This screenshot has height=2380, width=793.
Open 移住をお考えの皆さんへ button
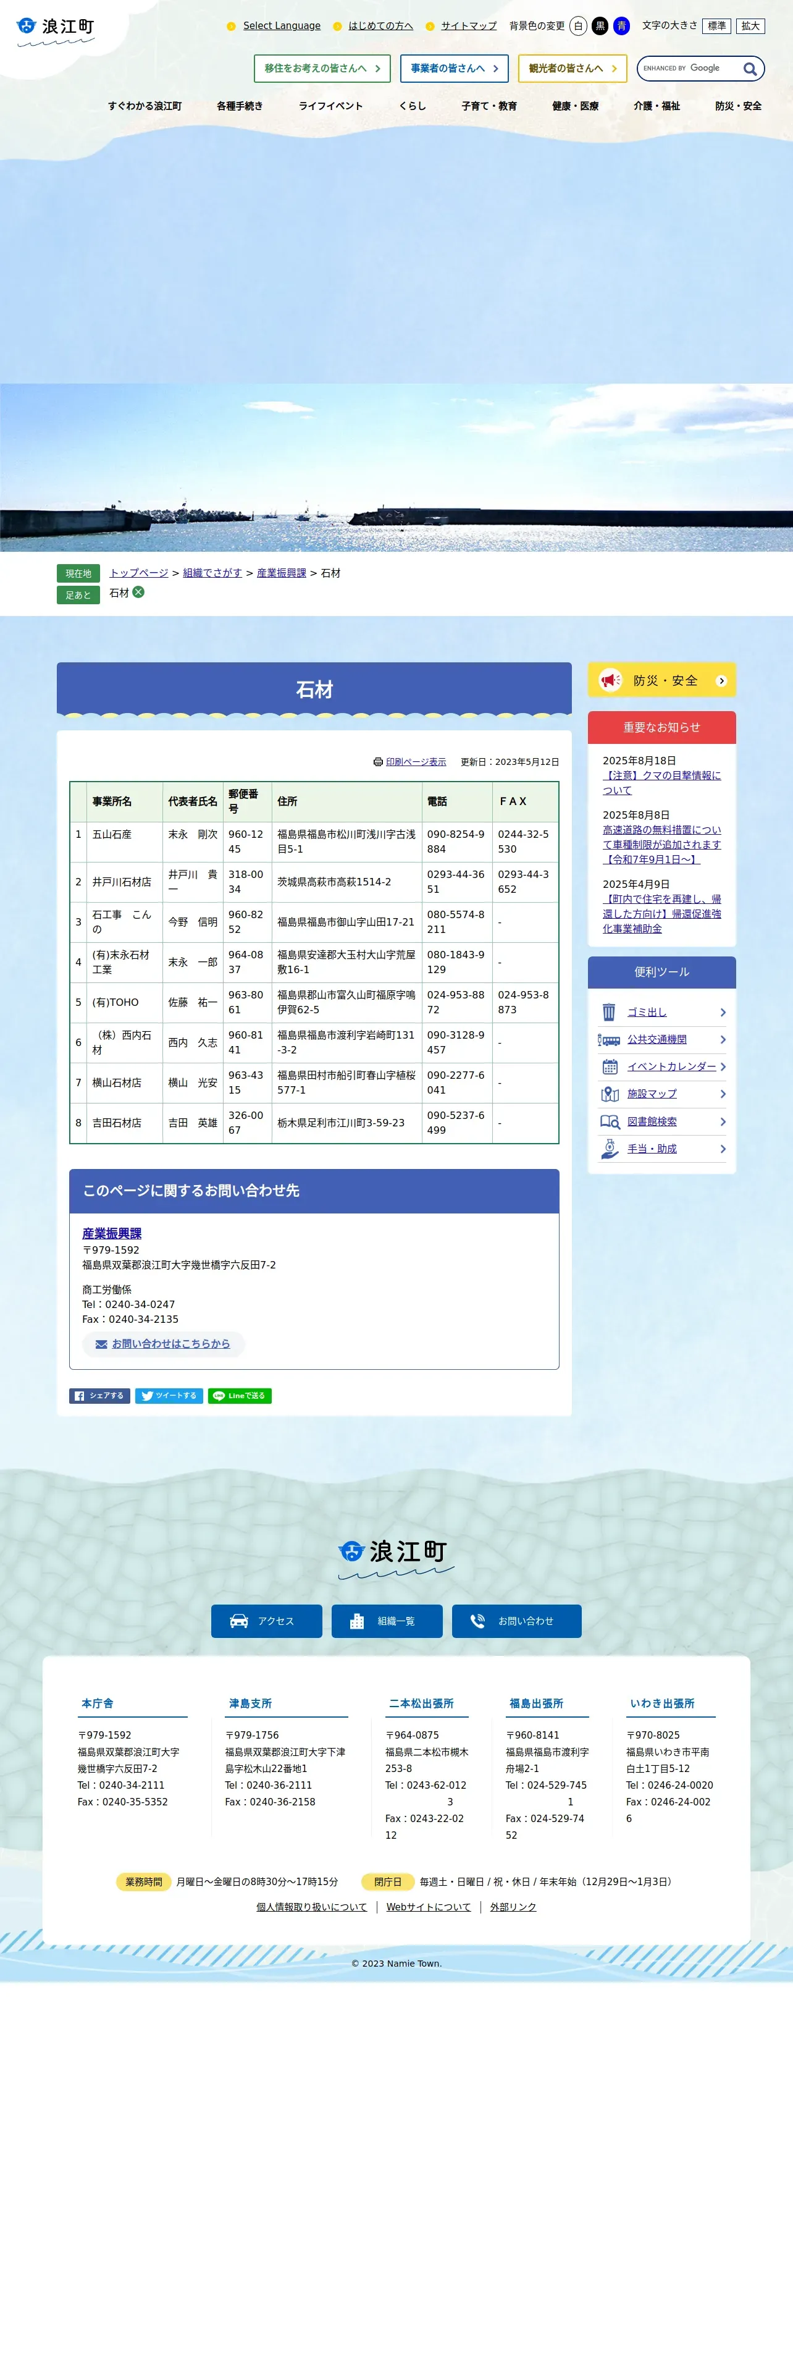coord(322,69)
